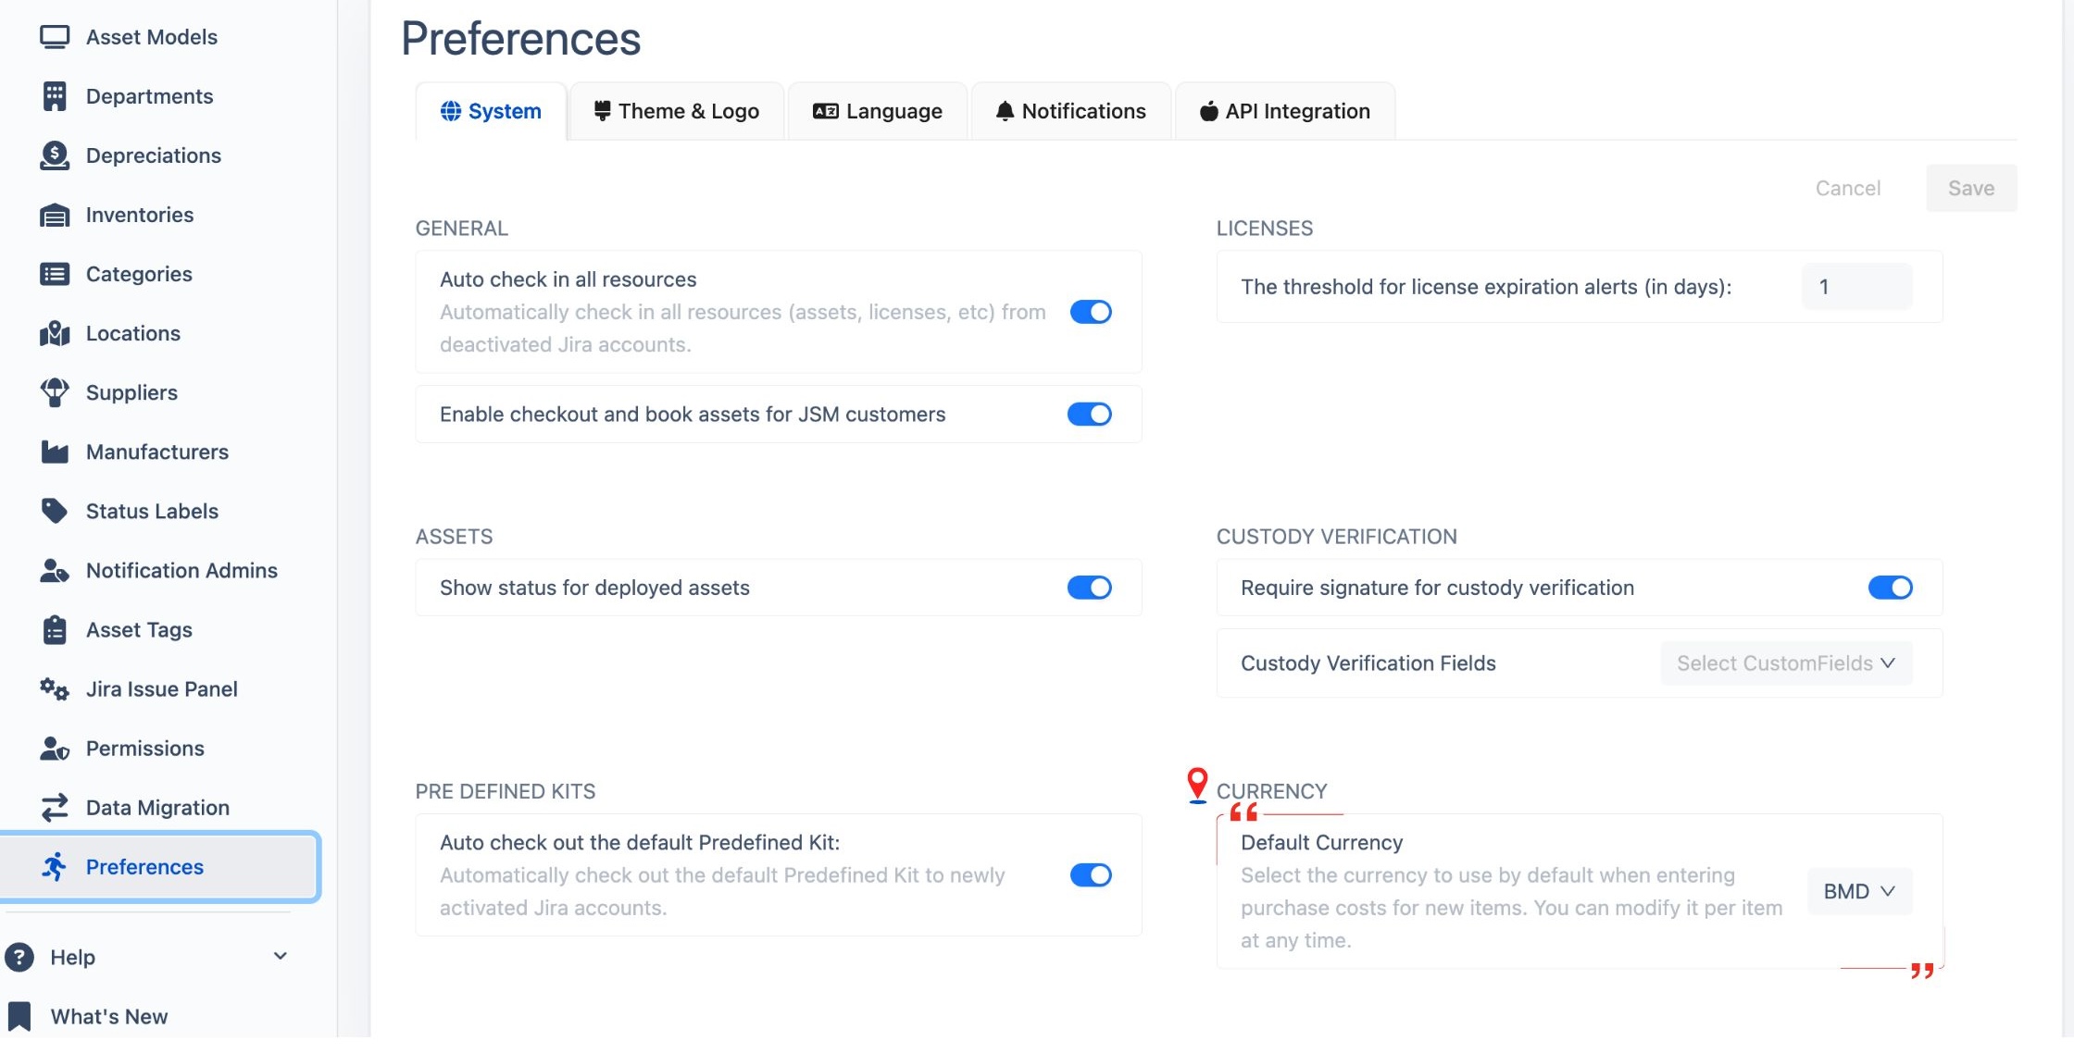Screen dimensions: 2074x1053
Task: Open the BMD default currency dropdown
Action: tap(1858, 891)
